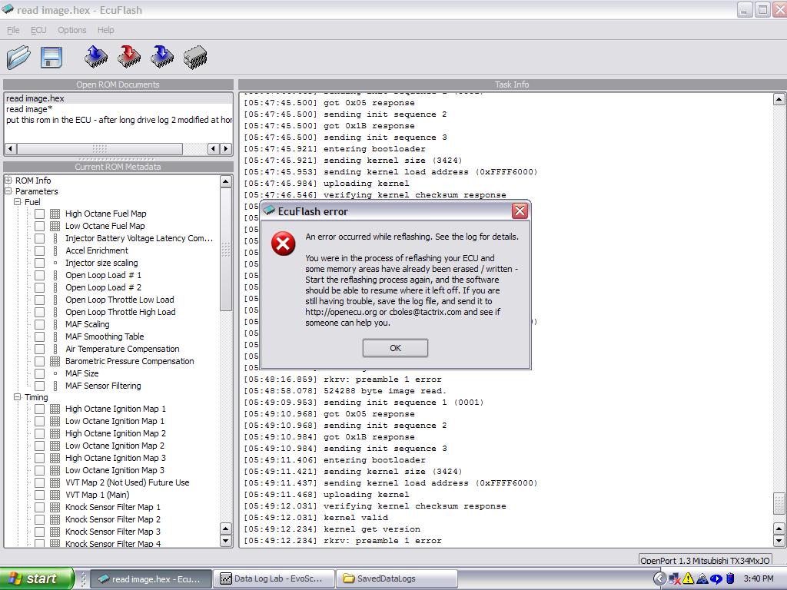Click the blue up-arrow read from ECU chip icon
This screenshot has height=590, width=787.
pos(96,57)
